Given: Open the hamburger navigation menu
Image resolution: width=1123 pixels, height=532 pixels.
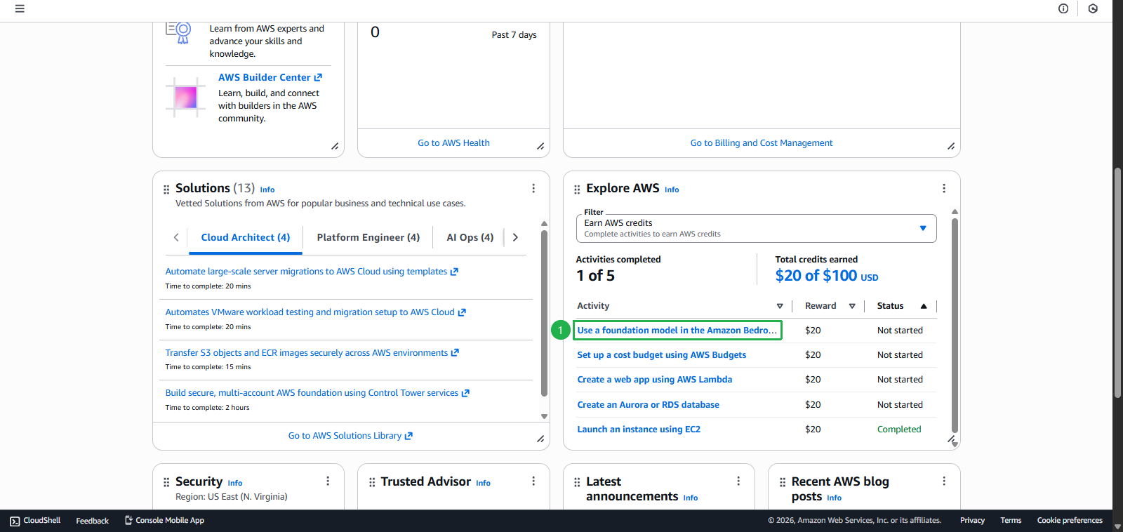Looking at the screenshot, I should [x=20, y=9].
